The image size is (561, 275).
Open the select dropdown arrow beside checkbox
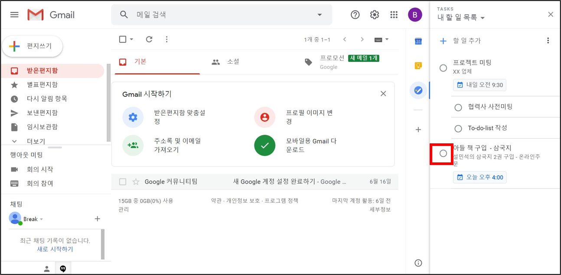[x=132, y=39]
